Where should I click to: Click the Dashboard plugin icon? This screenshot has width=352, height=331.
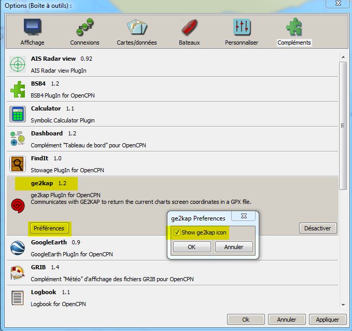[18, 139]
